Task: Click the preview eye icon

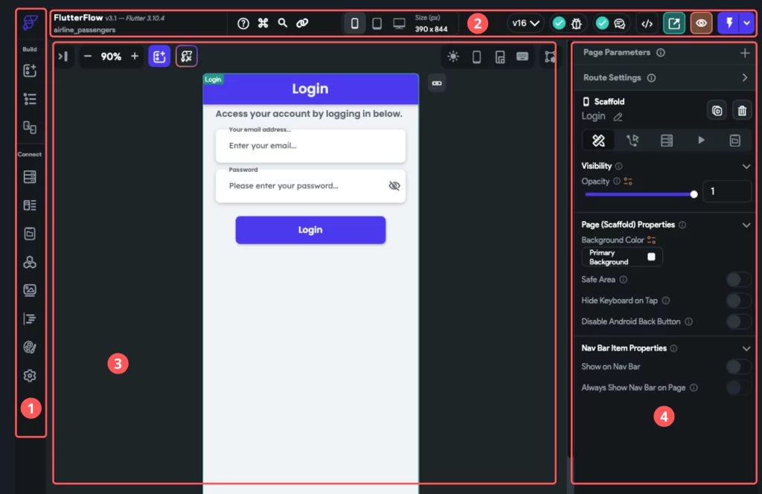Action: point(700,23)
